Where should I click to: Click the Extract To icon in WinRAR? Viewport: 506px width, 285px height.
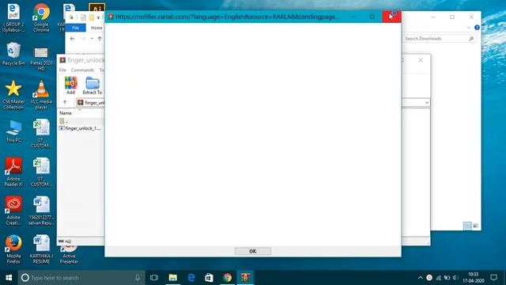93,85
